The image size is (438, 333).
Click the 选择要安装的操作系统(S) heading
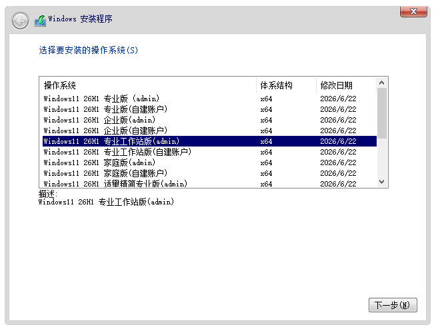tap(88, 50)
